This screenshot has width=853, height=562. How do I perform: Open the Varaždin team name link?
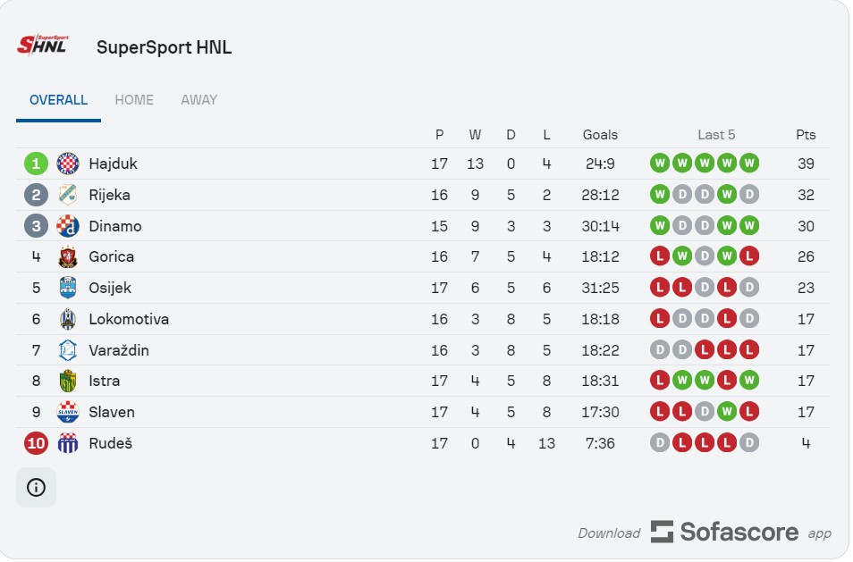(x=119, y=350)
